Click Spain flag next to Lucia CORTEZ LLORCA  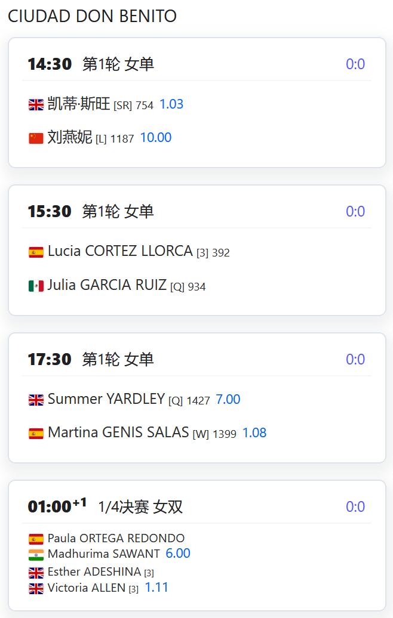point(36,252)
